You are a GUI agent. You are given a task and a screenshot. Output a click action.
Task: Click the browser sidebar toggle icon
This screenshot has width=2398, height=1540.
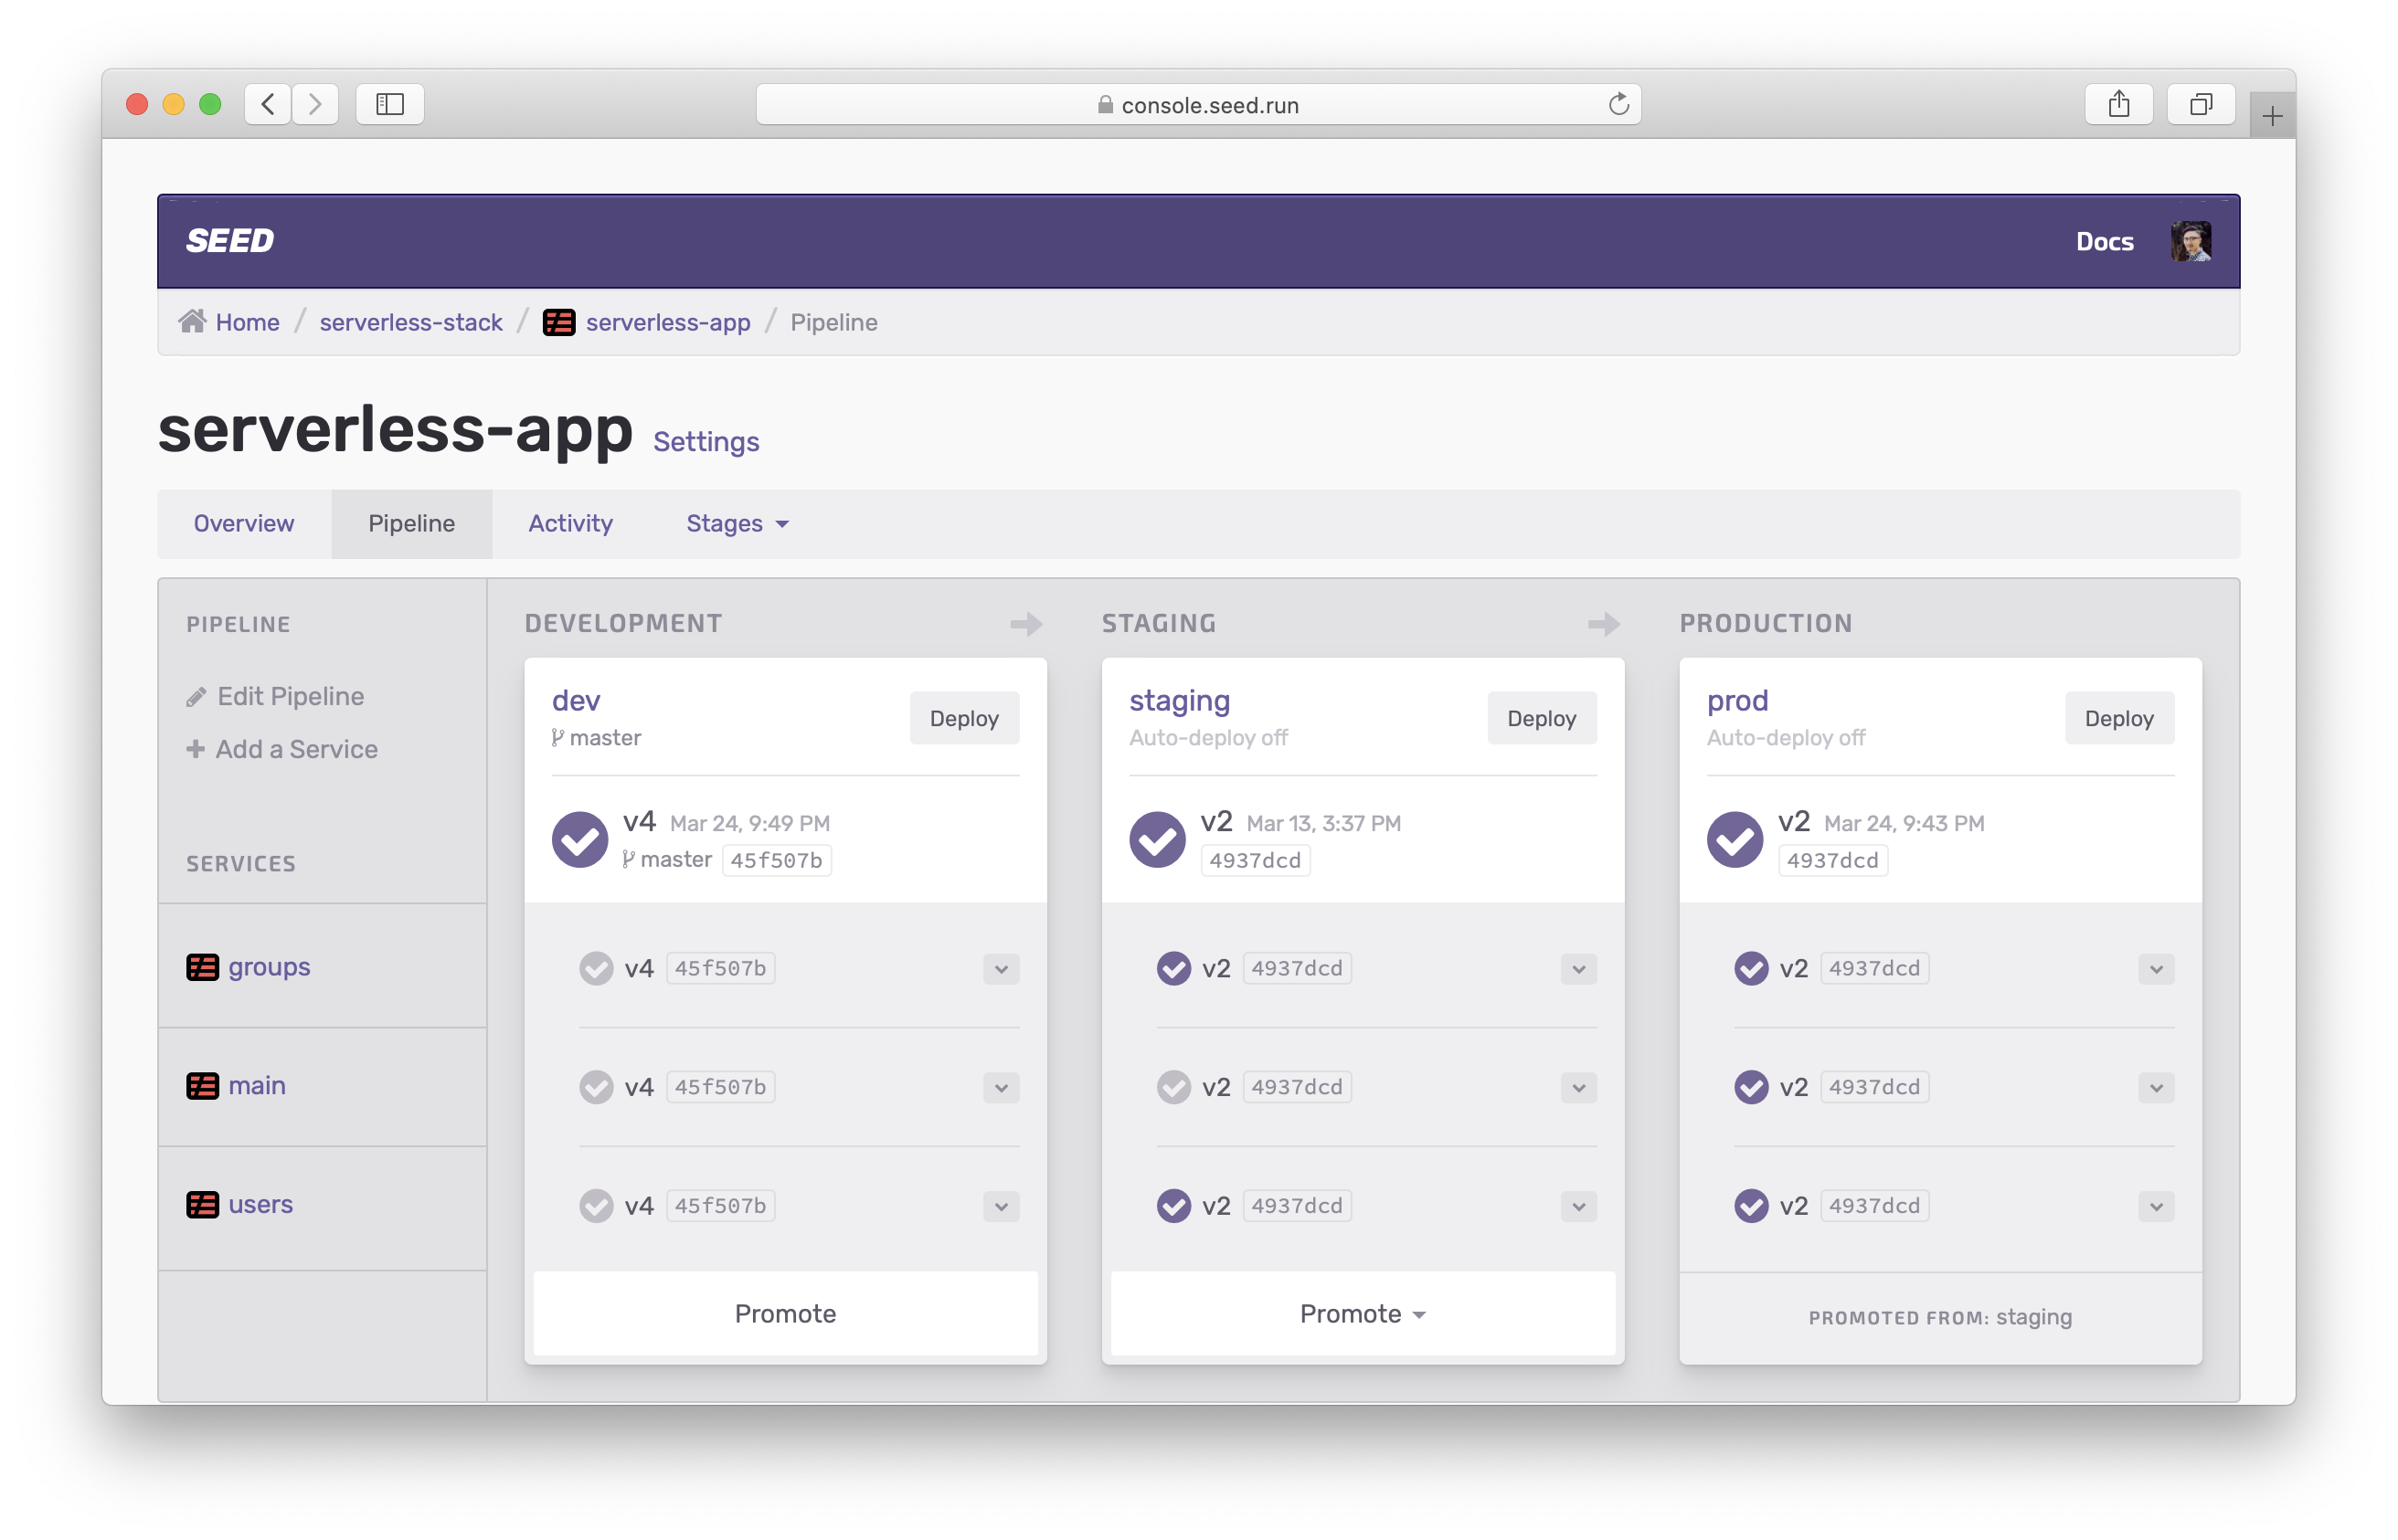click(389, 104)
